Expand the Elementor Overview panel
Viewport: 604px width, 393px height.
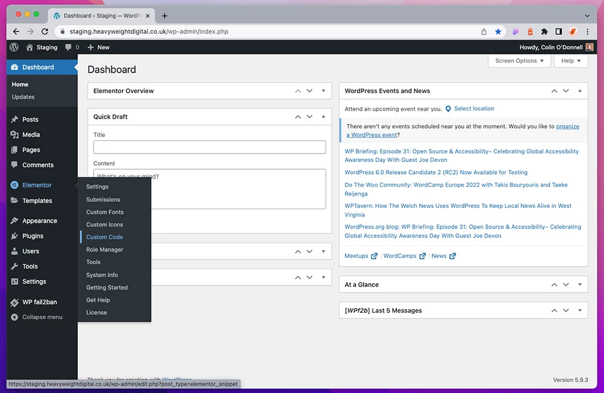(x=323, y=91)
